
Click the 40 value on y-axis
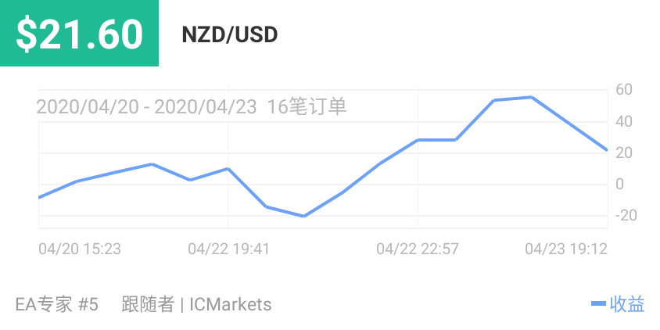coord(623,121)
